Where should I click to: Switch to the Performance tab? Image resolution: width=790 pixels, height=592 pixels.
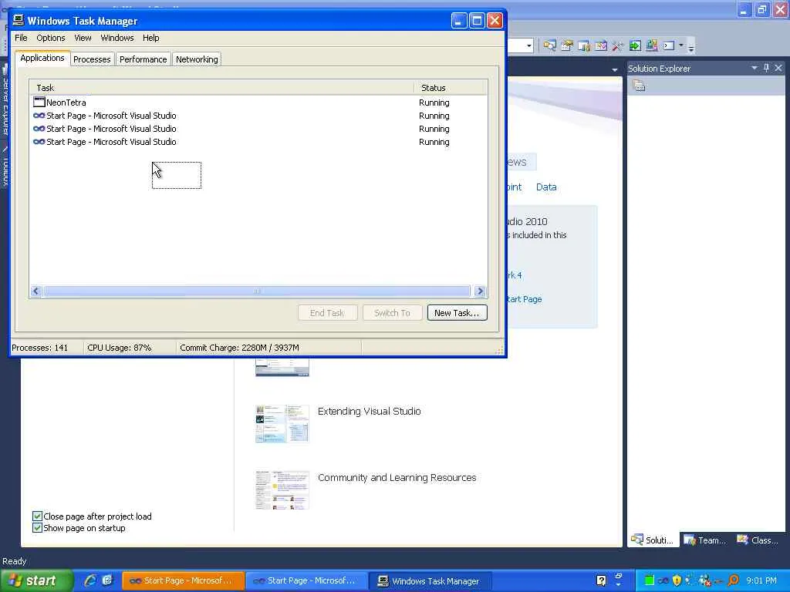coord(143,59)
